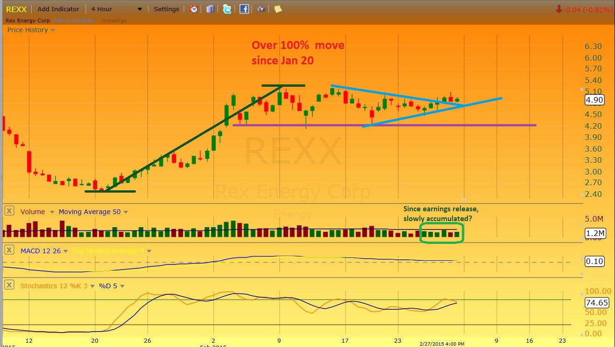Click the Add Indicator button
The image size is (615, 347).
58,9
